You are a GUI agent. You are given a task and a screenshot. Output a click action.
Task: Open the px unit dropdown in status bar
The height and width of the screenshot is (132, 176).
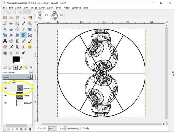click(x=52, y=129)
